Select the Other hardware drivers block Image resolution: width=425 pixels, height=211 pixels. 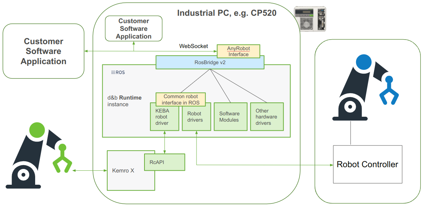pyautogui.click(x=267, y=117)
